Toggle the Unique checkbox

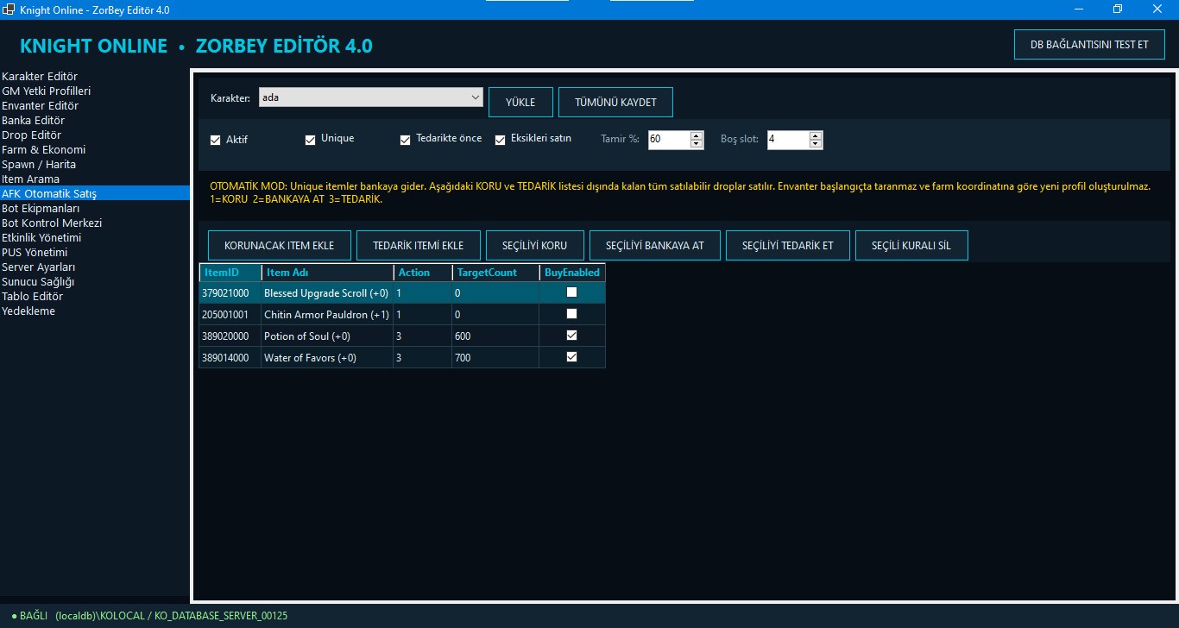pos(311,140)
